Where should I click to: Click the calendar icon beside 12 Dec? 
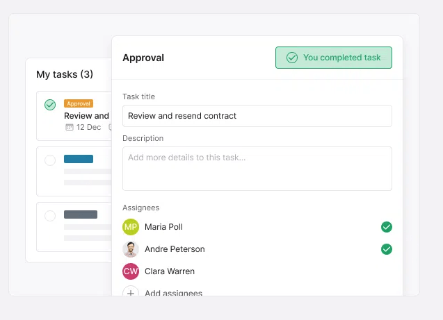tap(70, 127)
